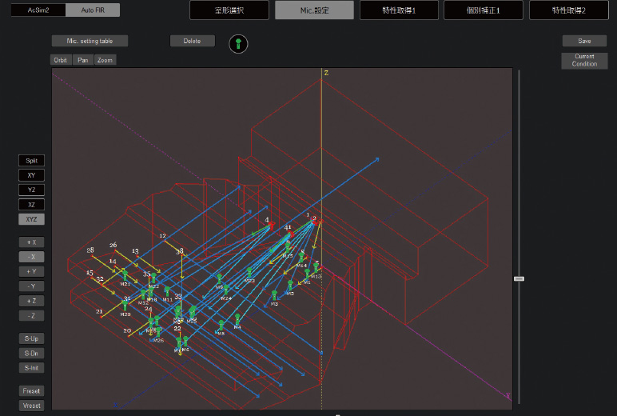Switch mode to Auto FIR
This screenshot has height=416, width=617.
92,10
